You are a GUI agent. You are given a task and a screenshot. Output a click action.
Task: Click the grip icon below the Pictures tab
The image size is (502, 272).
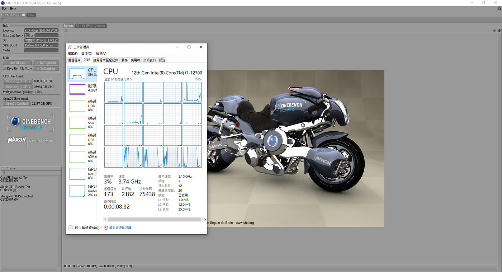pyautogui.click(x=65, y=30)
